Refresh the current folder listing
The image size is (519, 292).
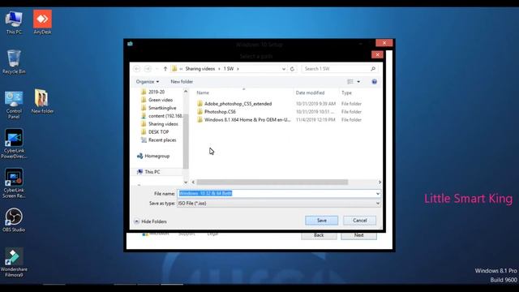[x=292, y=69]
